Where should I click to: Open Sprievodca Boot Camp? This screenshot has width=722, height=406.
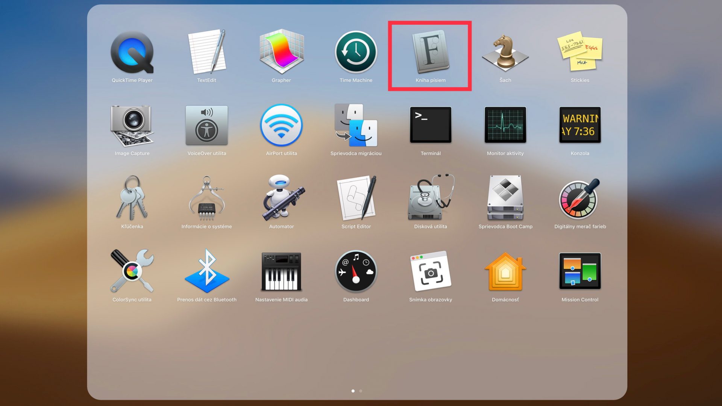[x=505, y=198]
